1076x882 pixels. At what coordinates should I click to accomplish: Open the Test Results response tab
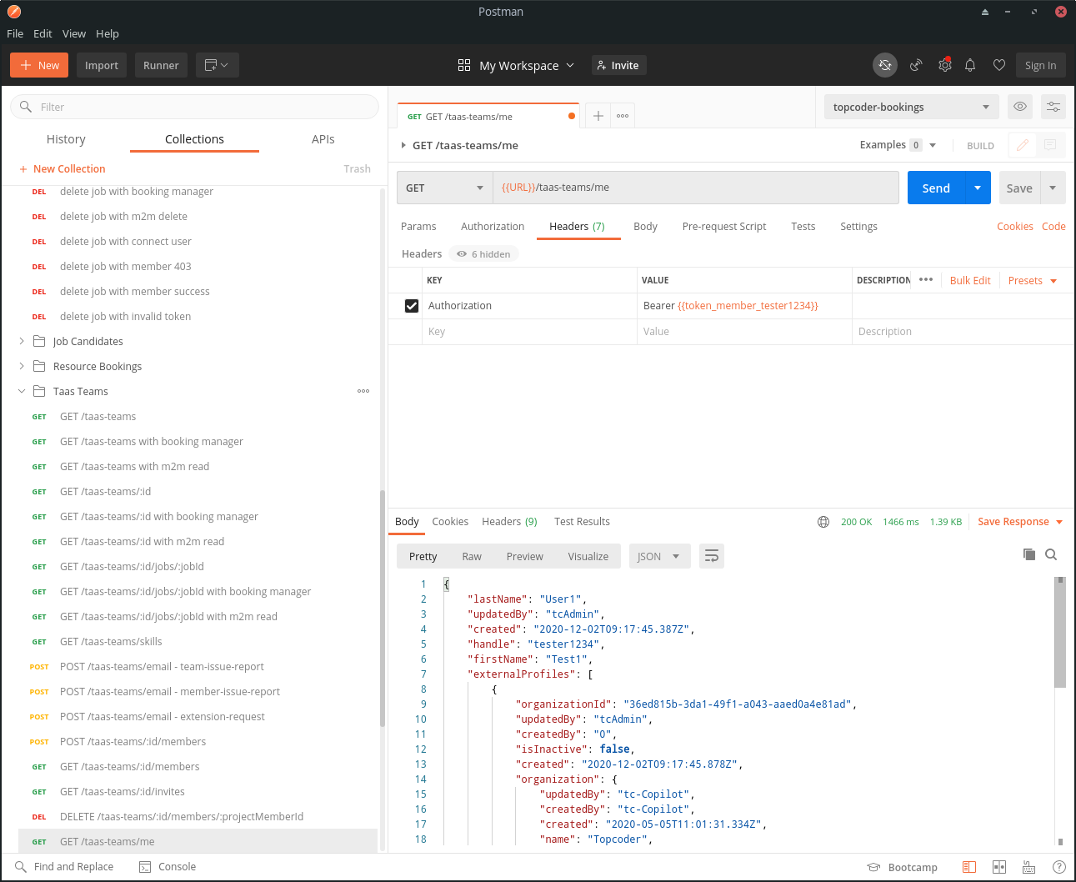click(582, 522)
